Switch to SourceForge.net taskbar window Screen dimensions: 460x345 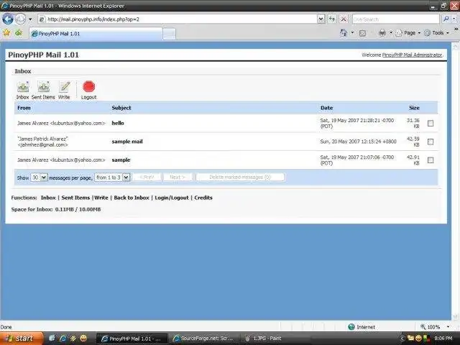pyautogui.click(x=204, y=339)
